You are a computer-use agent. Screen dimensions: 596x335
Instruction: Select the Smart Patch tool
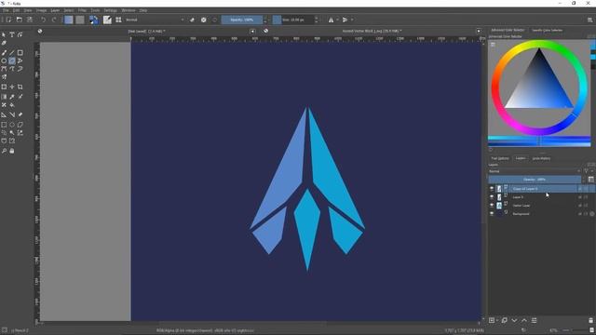click(4, 105)
